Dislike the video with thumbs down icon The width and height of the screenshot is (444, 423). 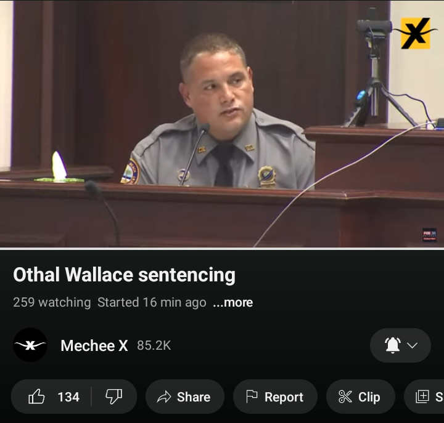point(114,397)
